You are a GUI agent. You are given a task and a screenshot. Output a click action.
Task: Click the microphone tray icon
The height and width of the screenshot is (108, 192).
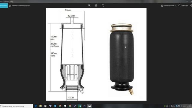pos(167,106)
